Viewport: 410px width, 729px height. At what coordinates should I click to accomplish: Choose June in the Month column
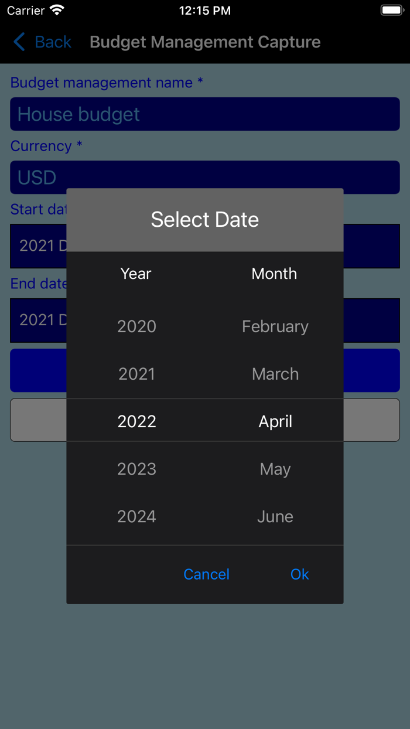tap(275, 516)
